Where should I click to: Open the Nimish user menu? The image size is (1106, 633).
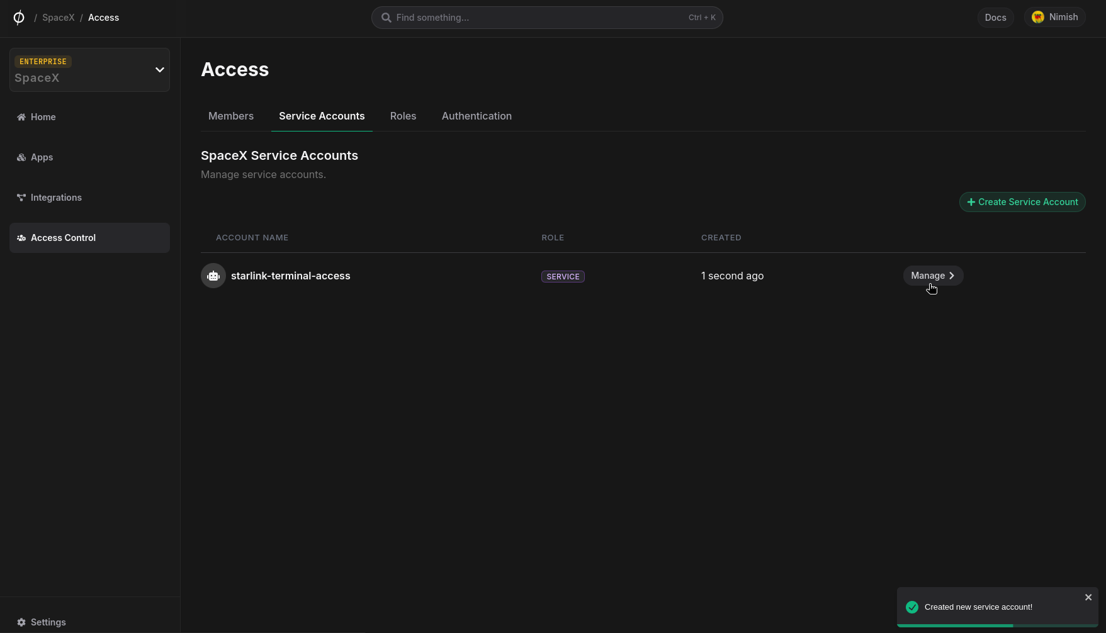coord(1054,17)
